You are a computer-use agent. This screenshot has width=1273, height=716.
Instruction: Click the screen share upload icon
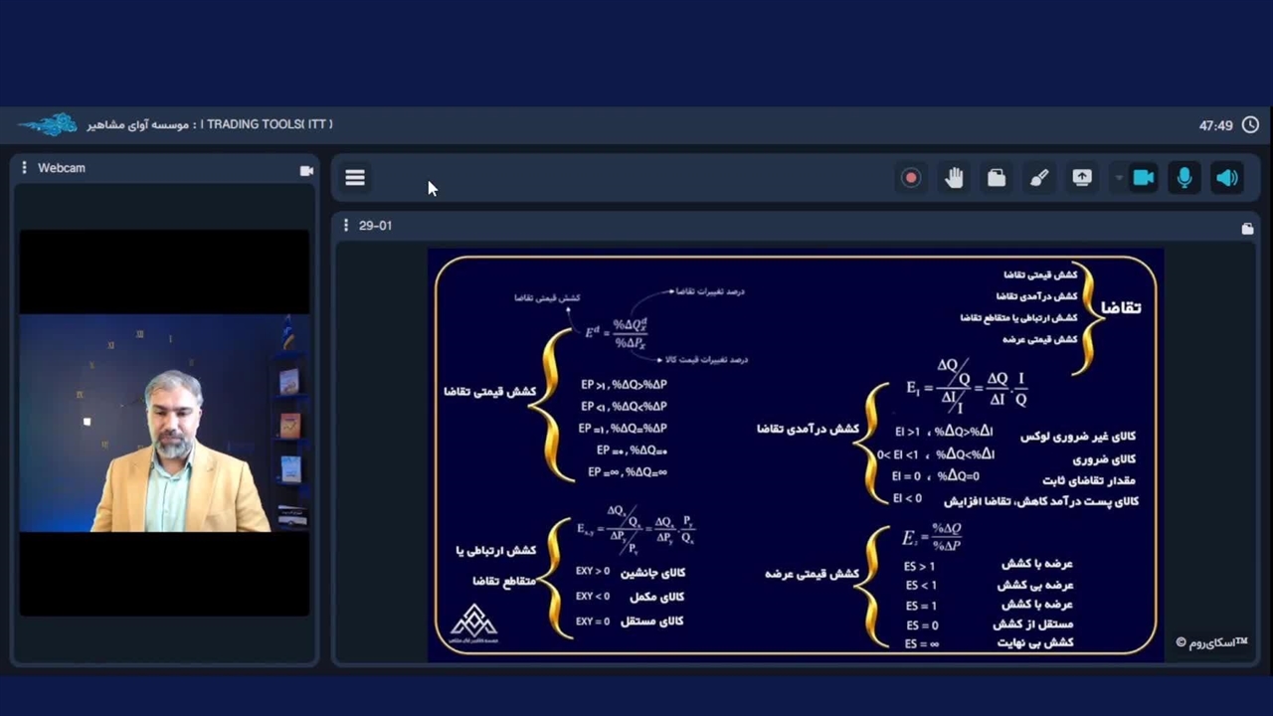pyautogui.click(x=1082, y=178)
